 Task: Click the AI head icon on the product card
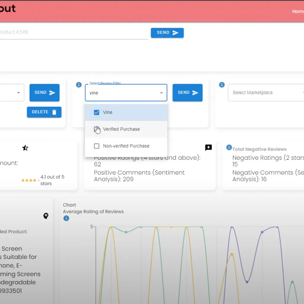pyautogui.click(x=46, y=216)
